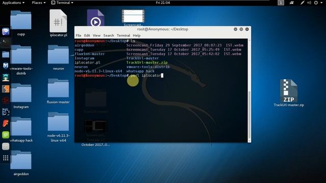
Task: Open the grey app above the apps grid
Action: (6, 146)
